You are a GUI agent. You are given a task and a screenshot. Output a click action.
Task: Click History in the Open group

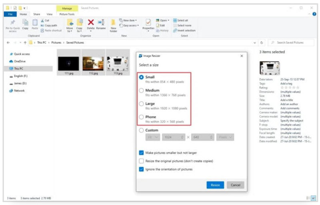pyautogui.click(x=162, y=30)
